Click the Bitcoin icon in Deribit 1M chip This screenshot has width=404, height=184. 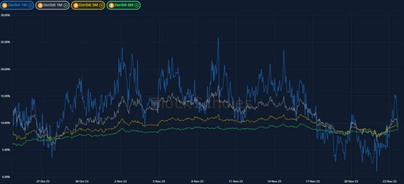click(x=40, y=5)
